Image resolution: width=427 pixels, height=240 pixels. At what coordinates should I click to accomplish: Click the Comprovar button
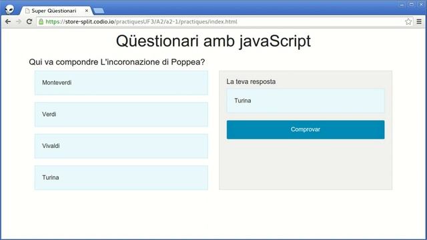point(306,129)
